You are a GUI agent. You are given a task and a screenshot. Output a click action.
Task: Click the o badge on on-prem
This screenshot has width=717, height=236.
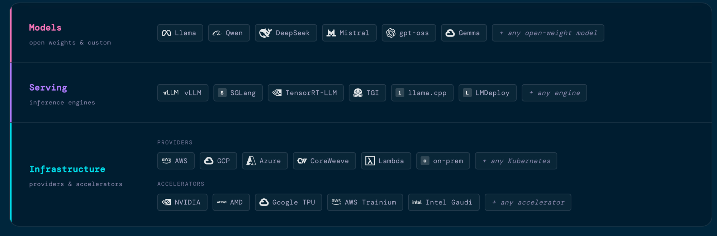(425, 161)
